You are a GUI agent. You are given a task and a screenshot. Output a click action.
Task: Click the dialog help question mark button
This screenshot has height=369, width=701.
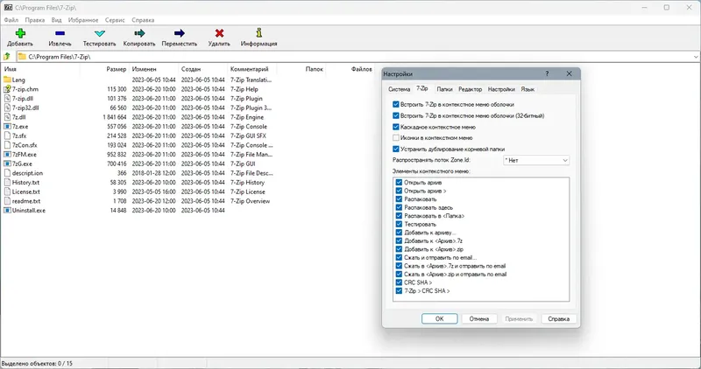[x=547, y=73]
